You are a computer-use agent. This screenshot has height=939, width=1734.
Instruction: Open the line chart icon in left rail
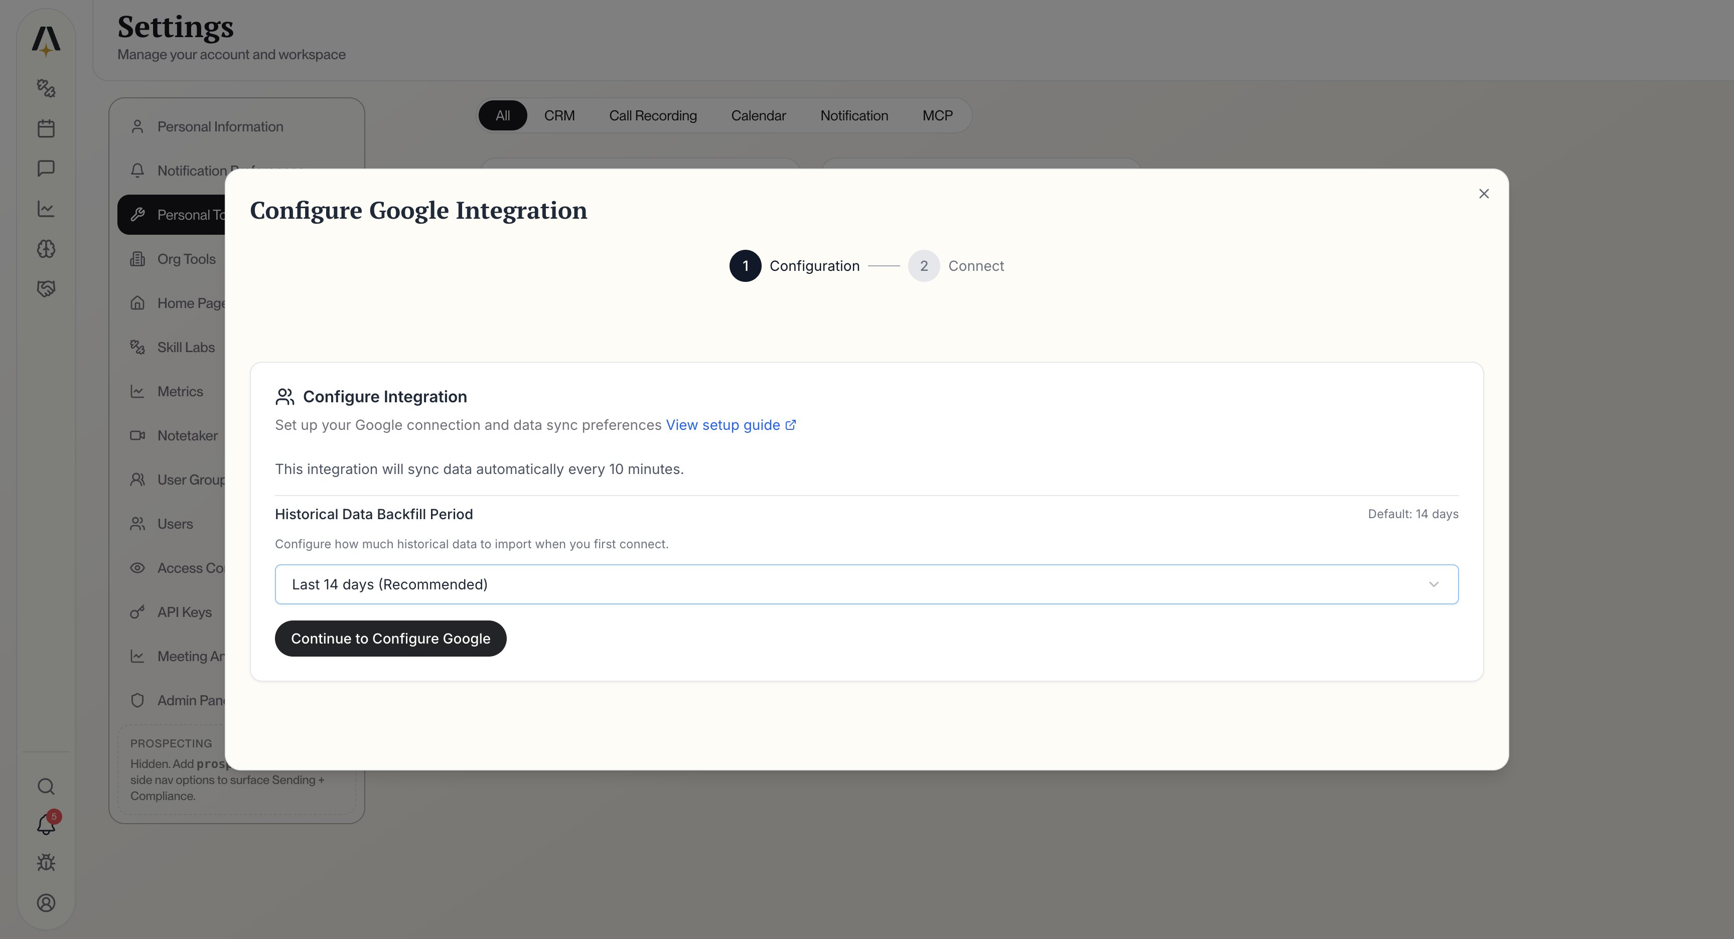coord(46,209)
